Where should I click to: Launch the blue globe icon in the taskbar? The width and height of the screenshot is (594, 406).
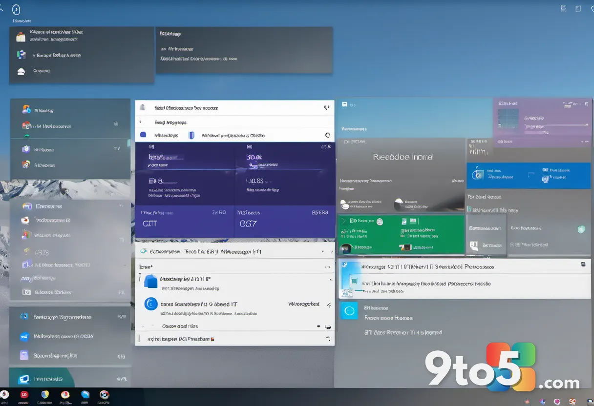click(x=85, y=395)
